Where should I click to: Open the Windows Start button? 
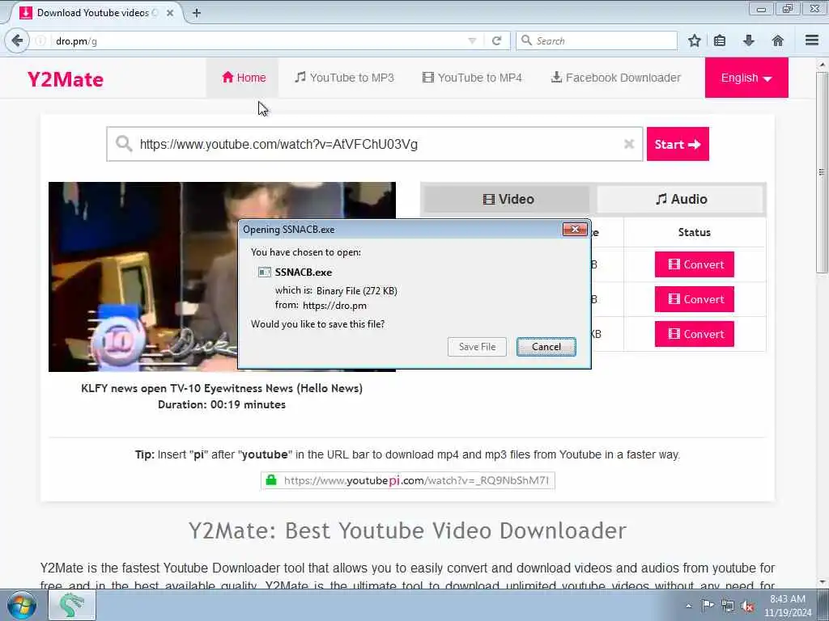(x=21, y=605)
